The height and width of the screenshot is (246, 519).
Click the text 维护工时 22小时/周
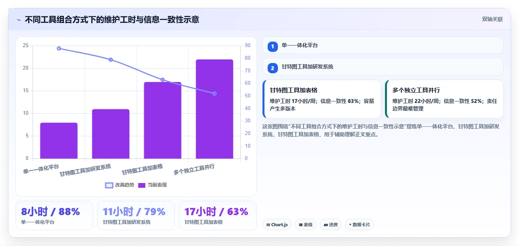tap(416, 101)
